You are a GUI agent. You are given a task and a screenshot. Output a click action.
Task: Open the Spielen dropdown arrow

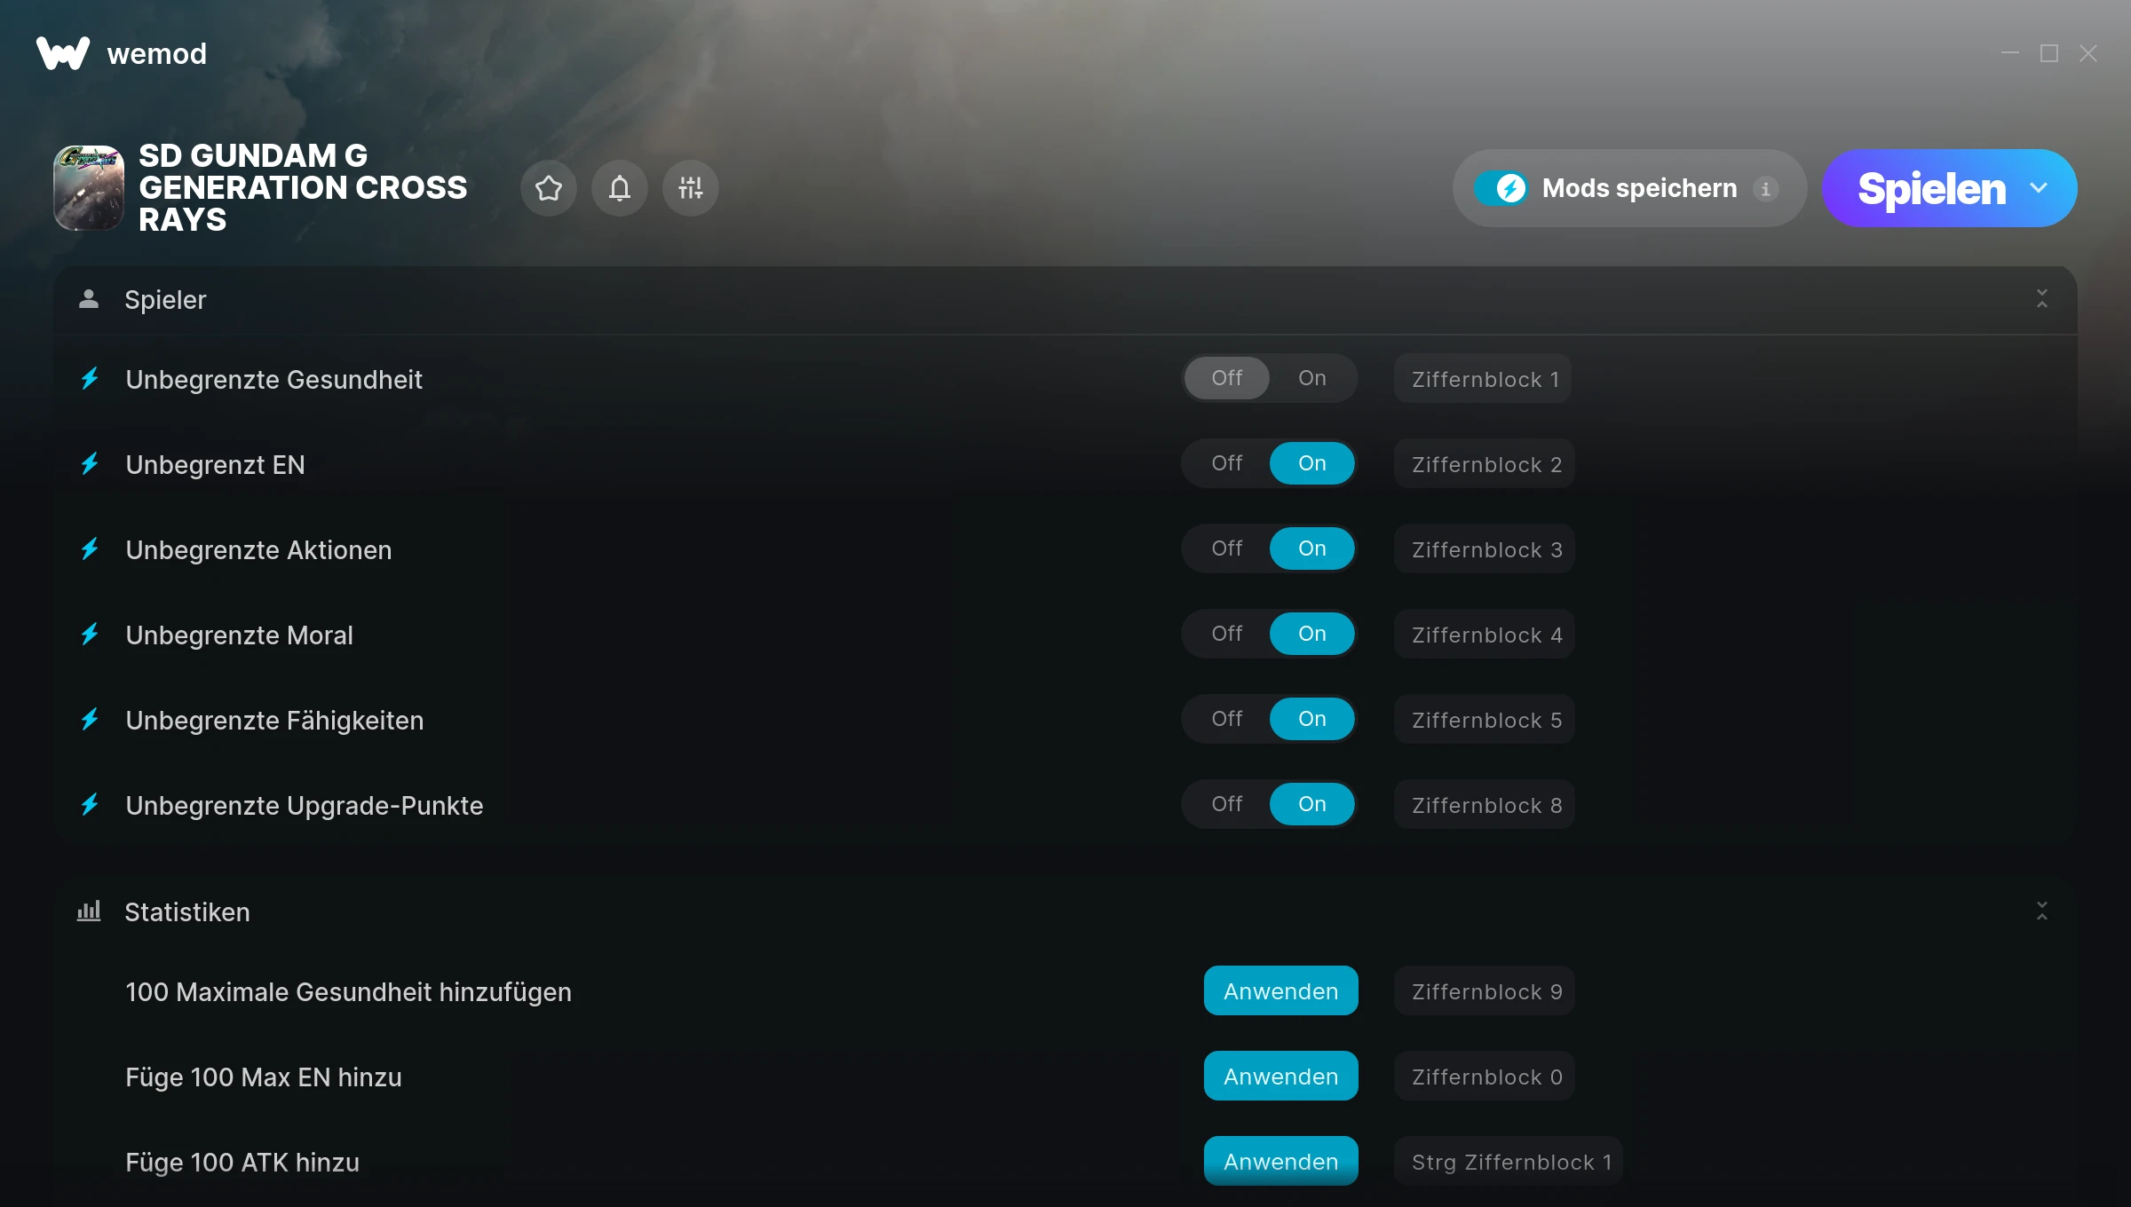pos(2039,188)
